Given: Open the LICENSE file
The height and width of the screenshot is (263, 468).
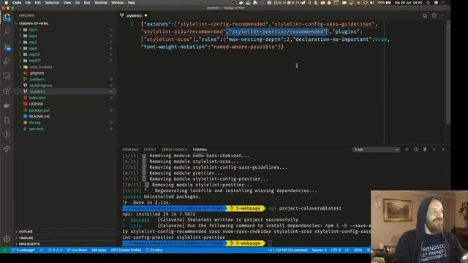Looking at the screenshot, I should (36, 104).
